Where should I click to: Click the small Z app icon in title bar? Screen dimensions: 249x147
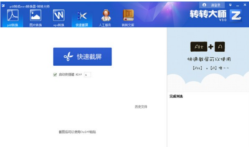3,6
